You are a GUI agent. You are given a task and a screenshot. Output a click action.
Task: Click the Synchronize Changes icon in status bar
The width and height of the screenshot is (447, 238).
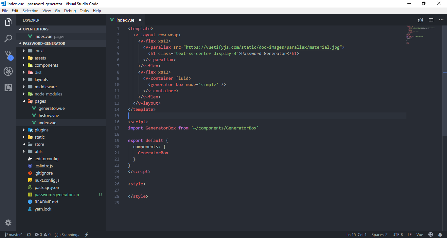29,234
